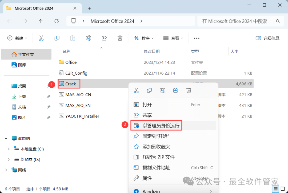The width and height of the screenshot is (288, 193).
Task: Choose 添加到收藏夹 in the context menu
Action: [173, 147]
